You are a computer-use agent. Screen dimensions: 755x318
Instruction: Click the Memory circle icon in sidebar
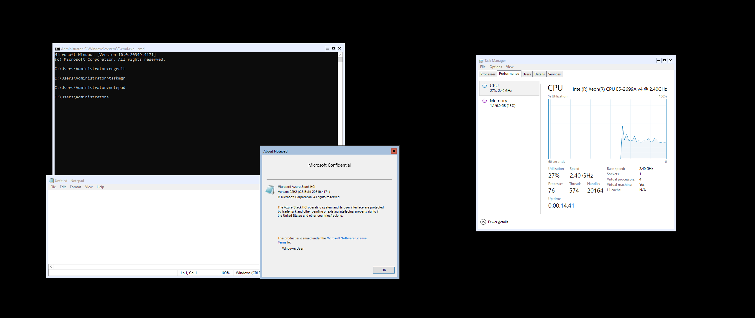[485, 101]
